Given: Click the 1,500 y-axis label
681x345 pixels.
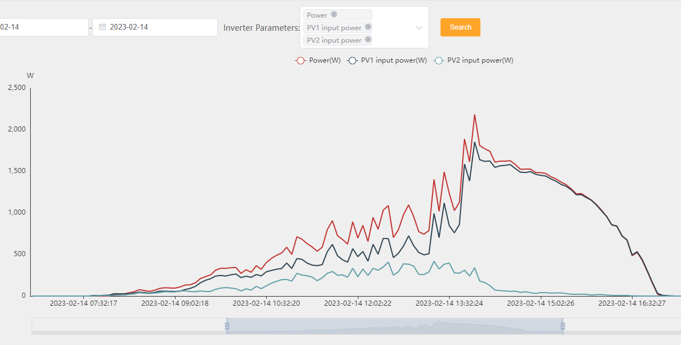Looking at the screenshot, I should pos(17,171).
